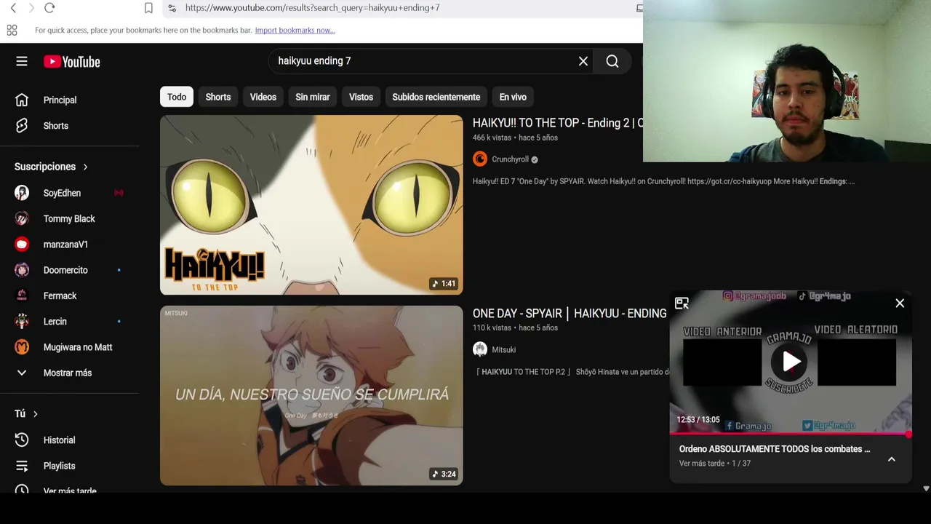The image size is (931, 524).
Task: Open the Tú section arrow
Action: click(35, 414)
